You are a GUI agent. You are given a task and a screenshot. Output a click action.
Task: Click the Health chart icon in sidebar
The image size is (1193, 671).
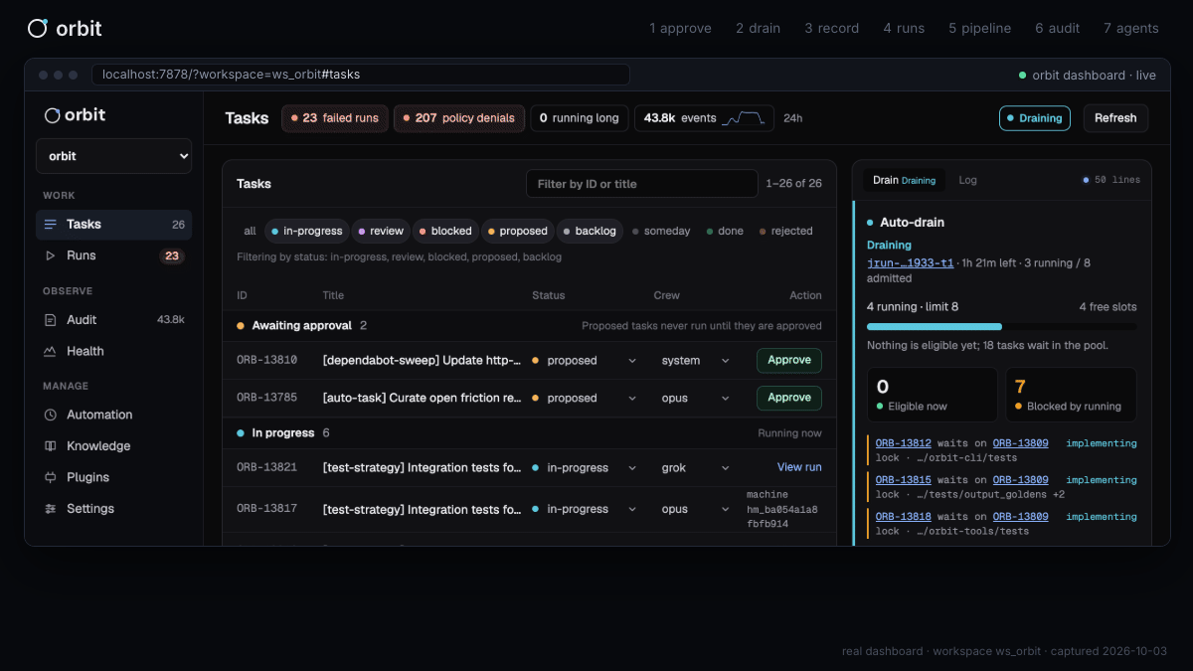coord(51,351)
